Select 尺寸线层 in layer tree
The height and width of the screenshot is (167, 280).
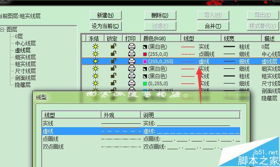(26, 71)
